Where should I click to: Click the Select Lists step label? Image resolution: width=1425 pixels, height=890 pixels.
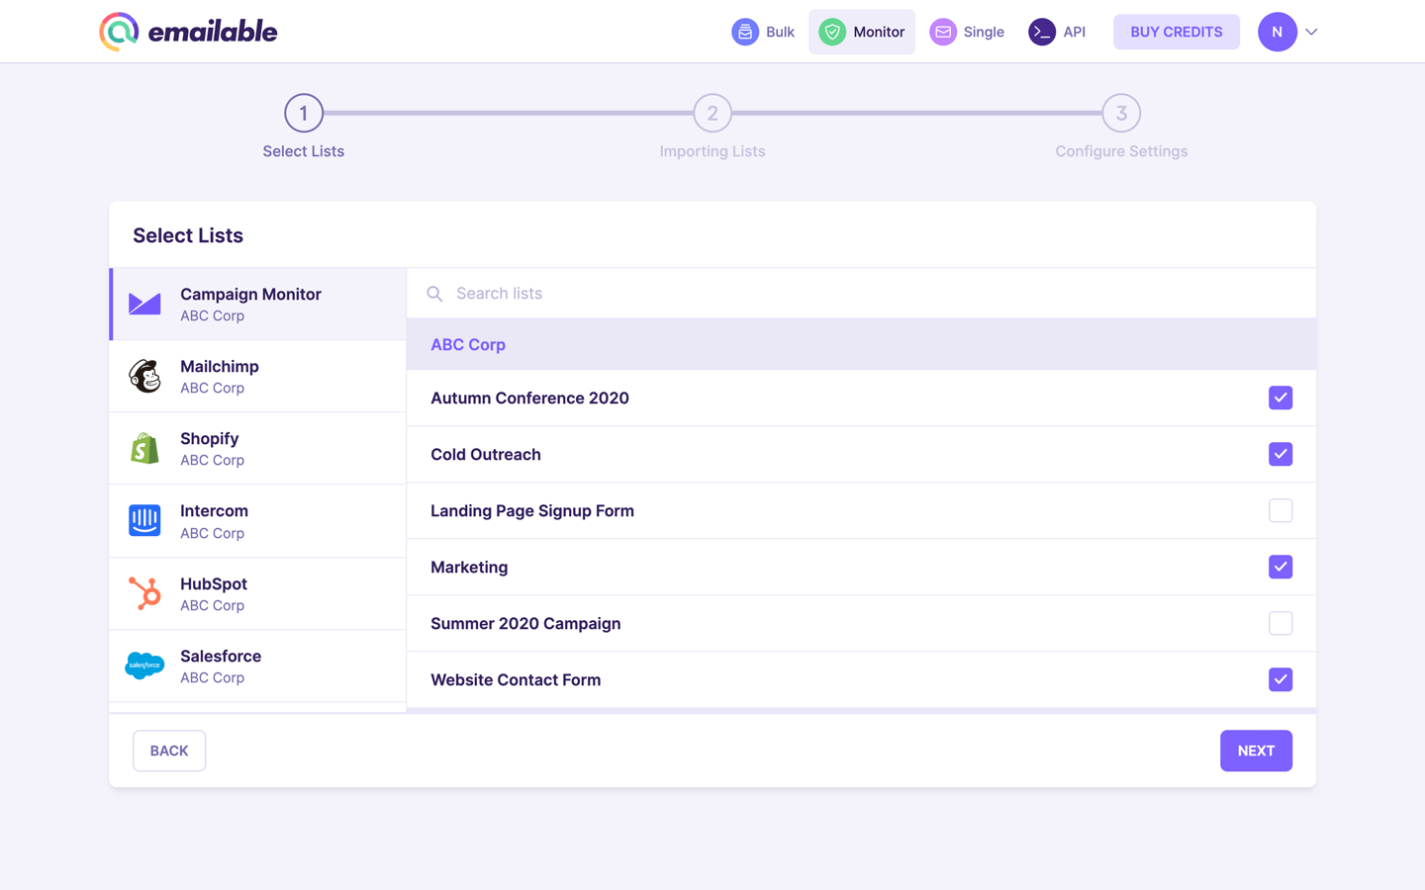[x=304, y=151]
